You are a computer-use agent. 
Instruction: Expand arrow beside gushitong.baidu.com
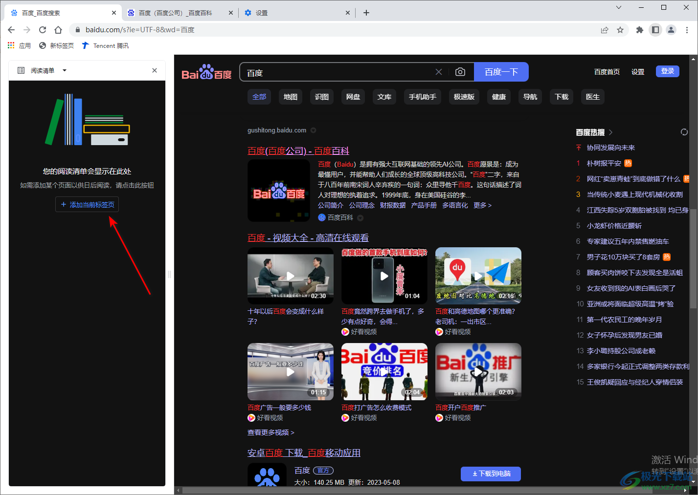314,130
